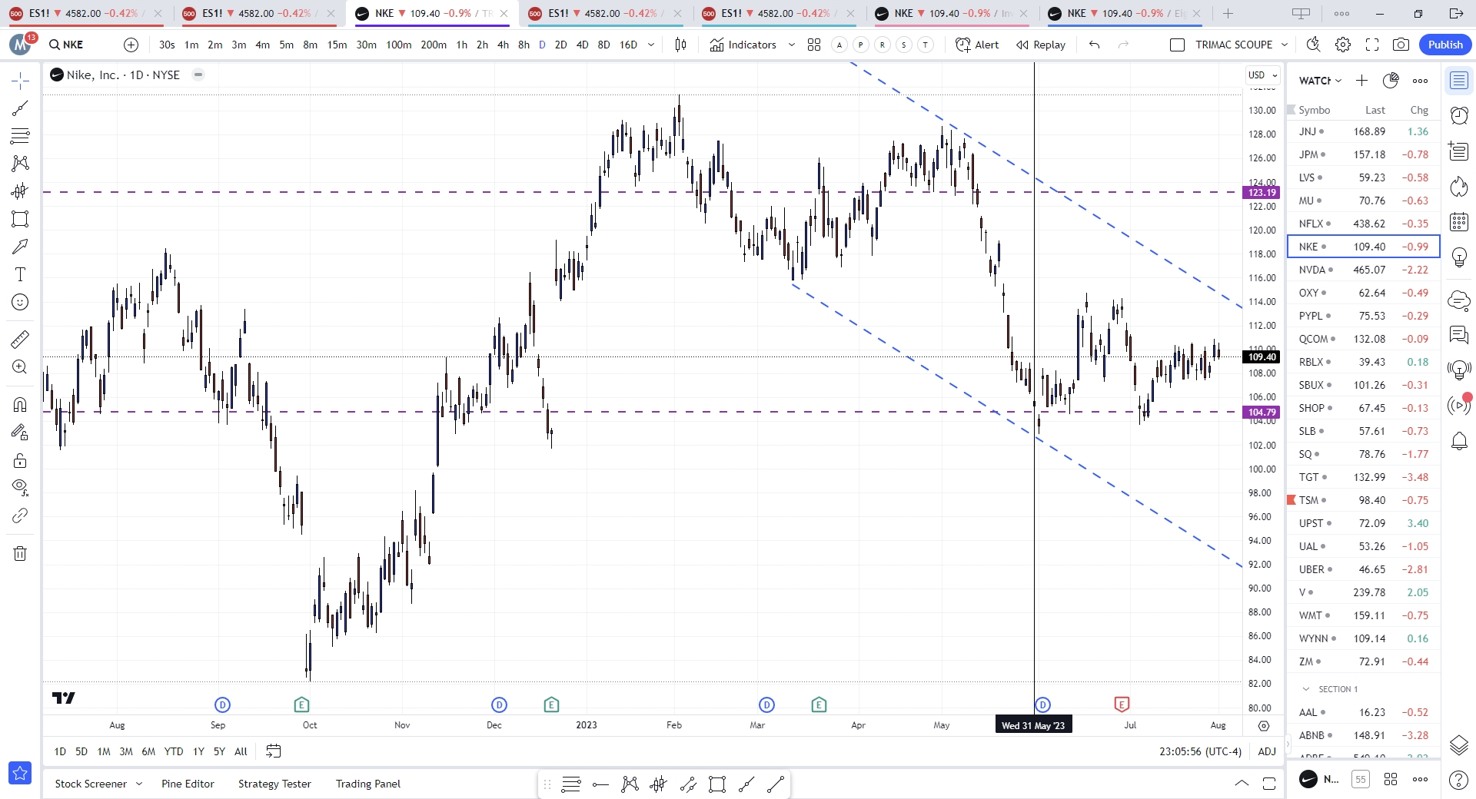Collapse the Nike legend toggle
This screenshot has height=799, width=1476.
[x=198, y=75]
